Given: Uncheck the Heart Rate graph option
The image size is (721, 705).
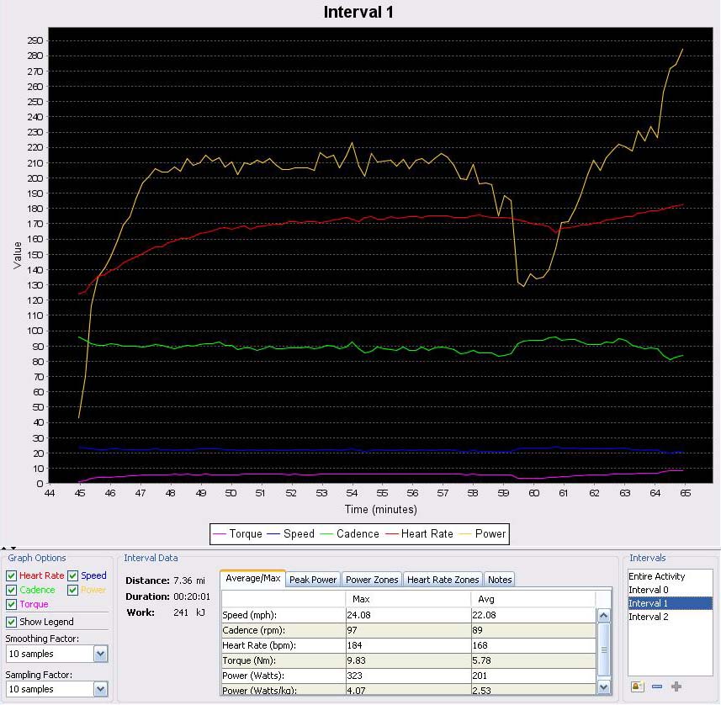Looking at the screenshot, I should (x=12, y=575).
